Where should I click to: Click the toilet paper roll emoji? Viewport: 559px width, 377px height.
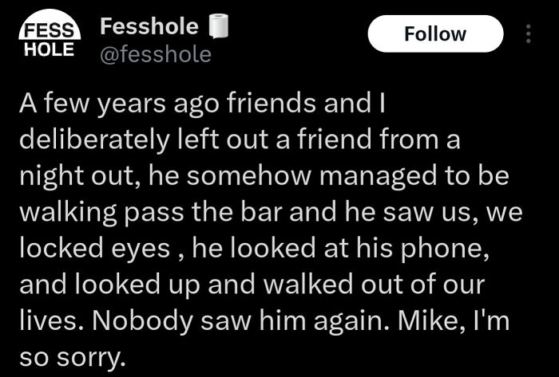pos(214,28)
